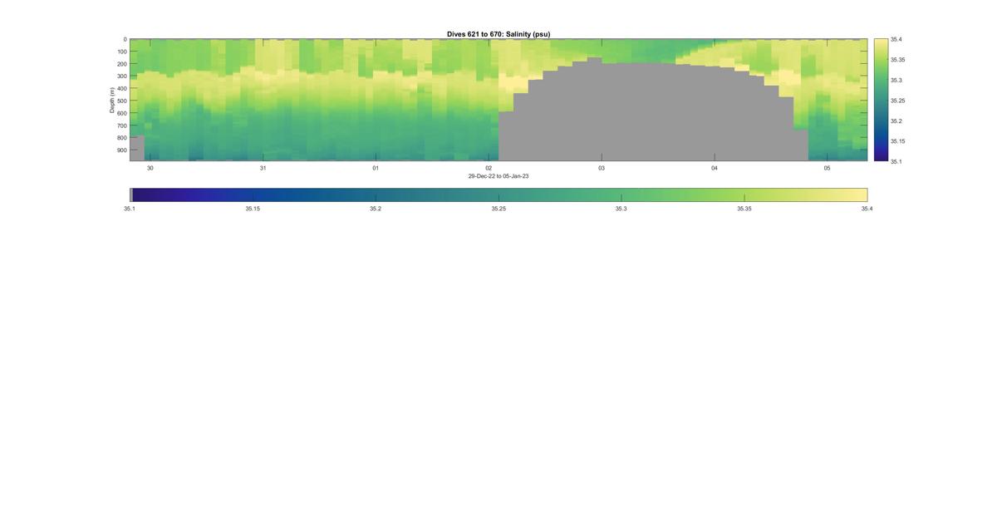Click the depth tick label '900'
This screenshot has height=517, width=997.
121,150
